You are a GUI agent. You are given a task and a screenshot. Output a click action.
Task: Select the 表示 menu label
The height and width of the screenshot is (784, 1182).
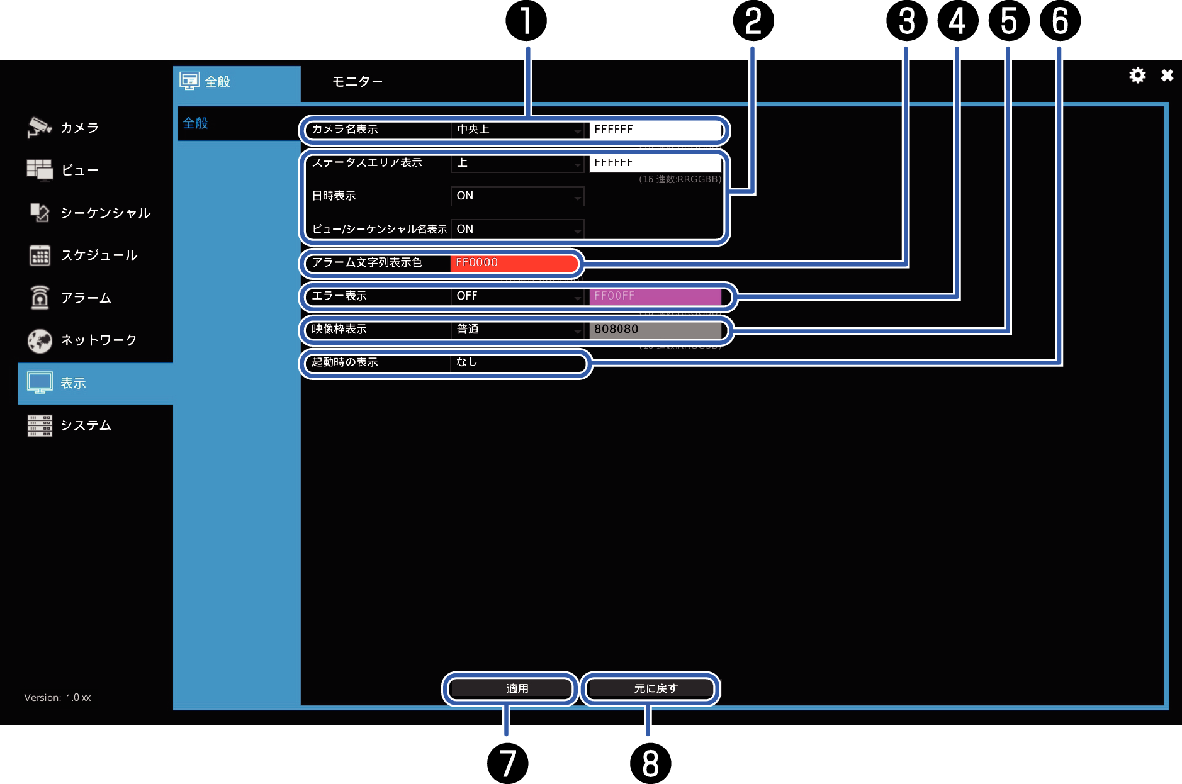coord(73,383)
